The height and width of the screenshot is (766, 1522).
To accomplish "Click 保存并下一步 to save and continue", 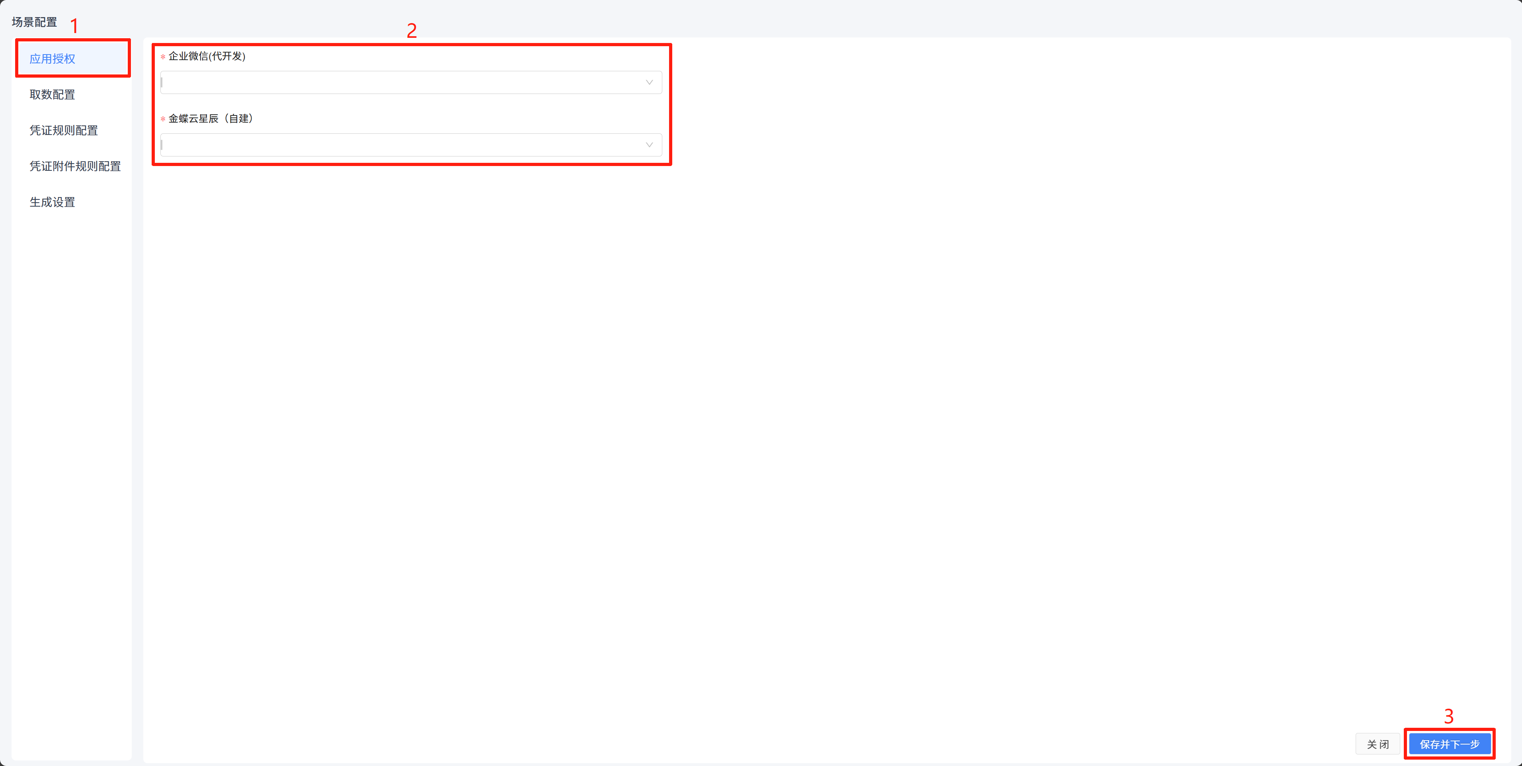I will point(1449,744).
